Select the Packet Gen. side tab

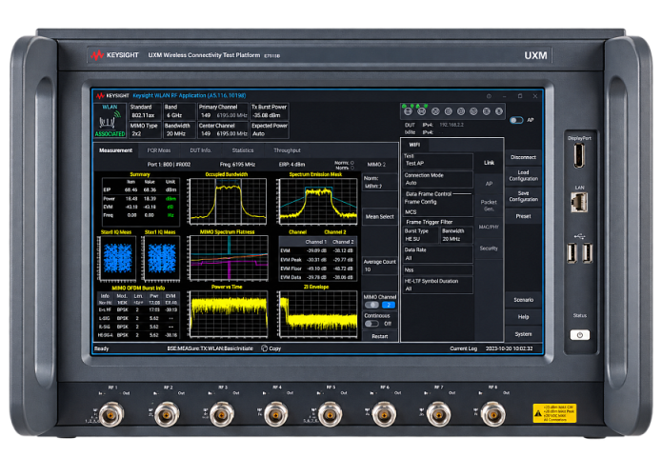coord(489,206)
